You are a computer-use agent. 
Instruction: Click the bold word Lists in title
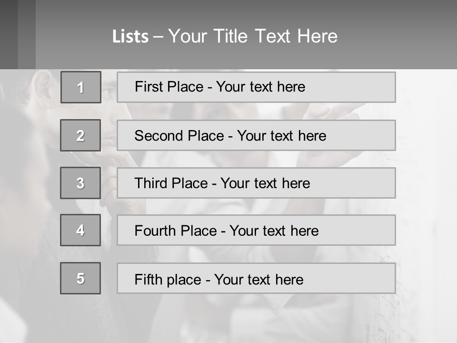[x=130, y=36]
